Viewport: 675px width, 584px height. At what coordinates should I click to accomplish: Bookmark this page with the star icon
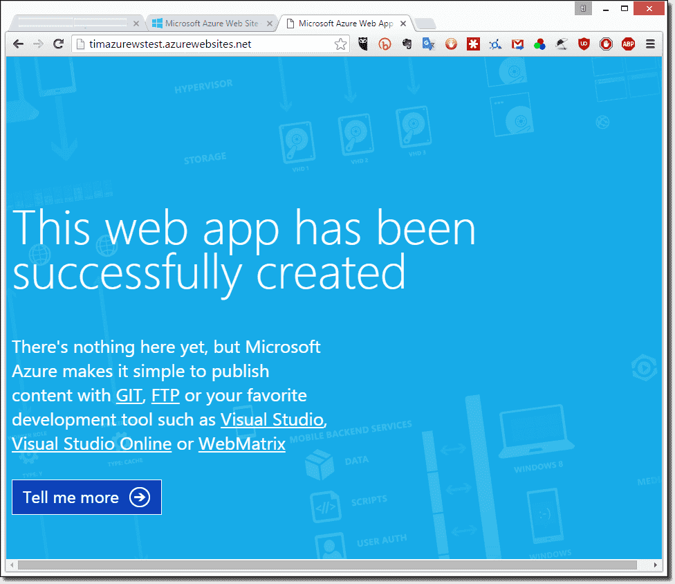pos(340,44)
